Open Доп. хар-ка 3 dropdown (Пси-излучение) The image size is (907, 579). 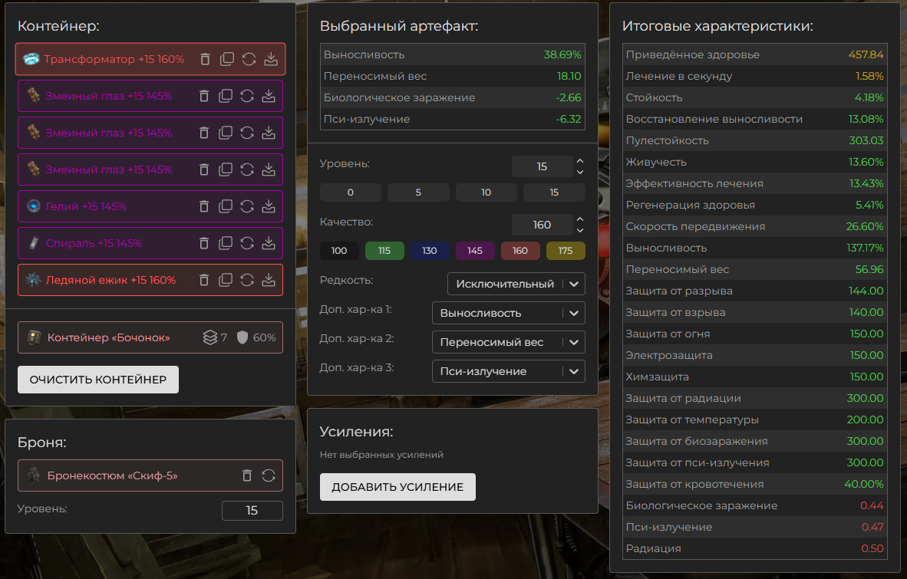pos(509,371)
